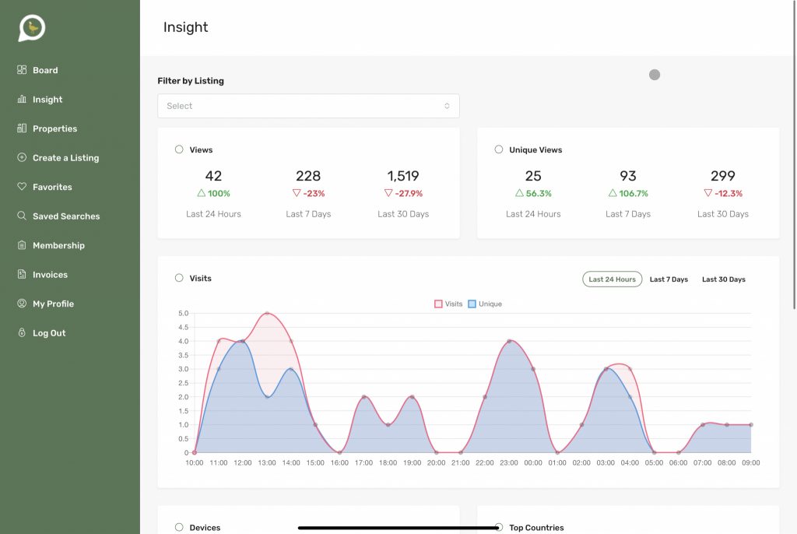This screenshot has width=797, height=534.
Task: Select the radio circle beside Views
Action: point(179,149)
